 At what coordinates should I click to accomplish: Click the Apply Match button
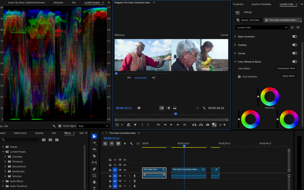click(289, 76)
